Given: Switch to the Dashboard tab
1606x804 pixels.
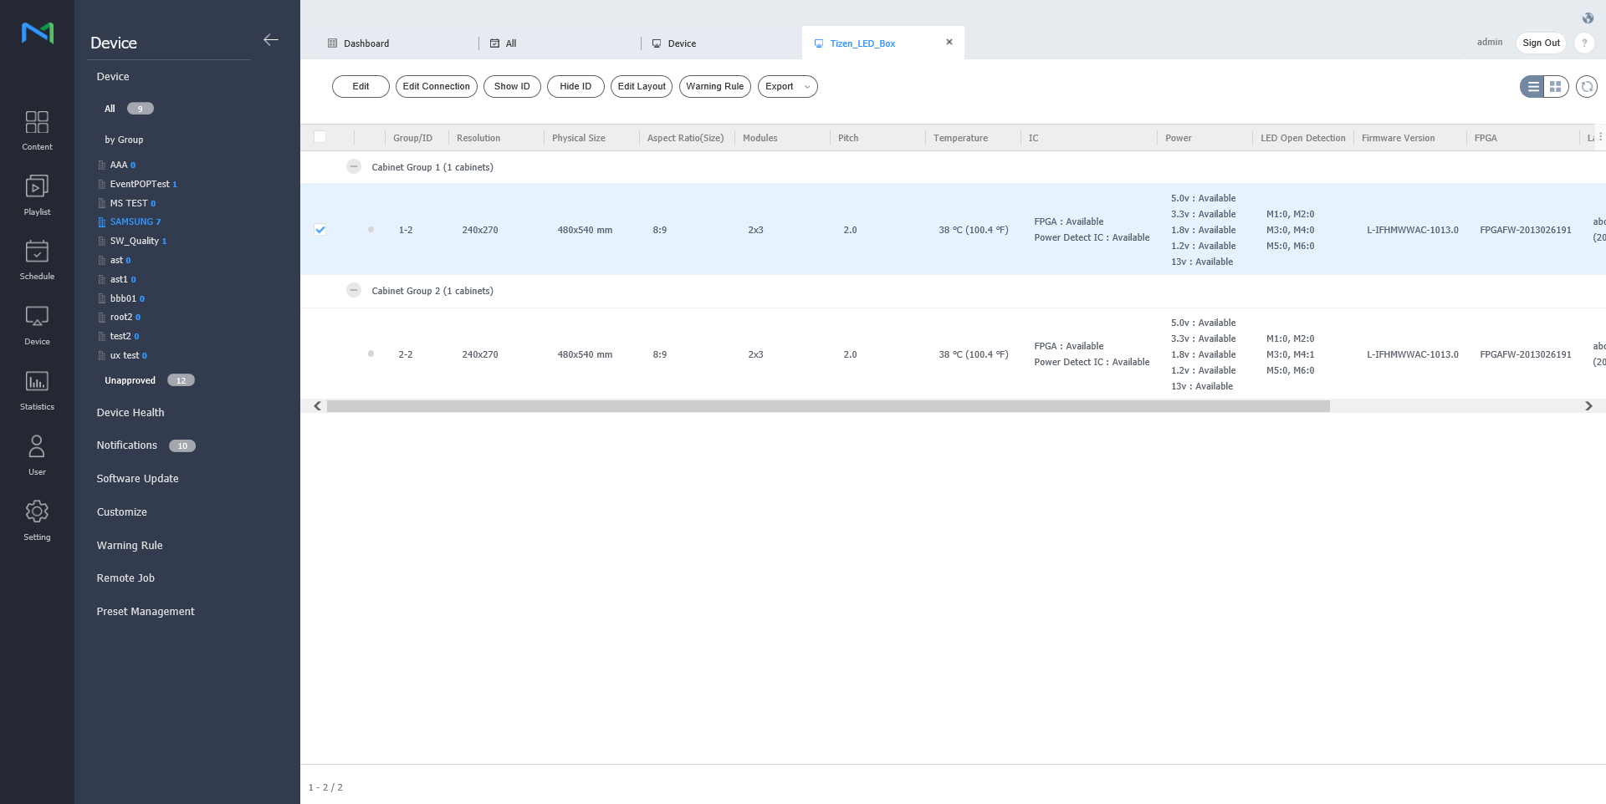Looking at the screenshot, I should [x=366, y=43].
